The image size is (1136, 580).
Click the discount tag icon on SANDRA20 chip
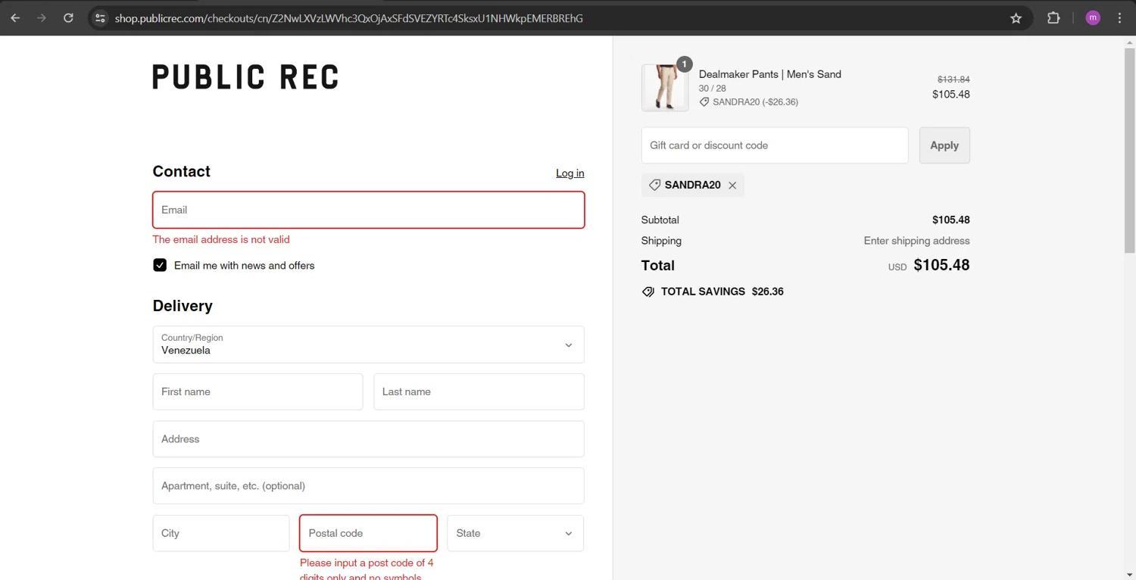(x=654, y=185)
